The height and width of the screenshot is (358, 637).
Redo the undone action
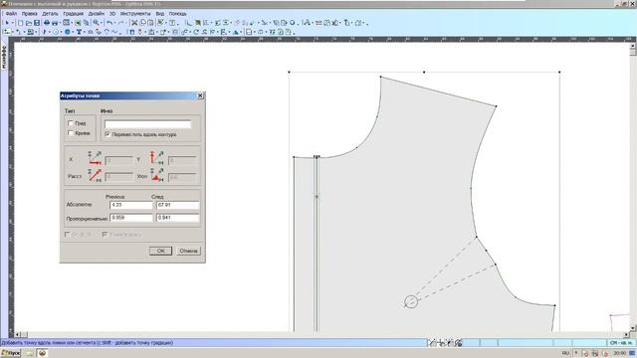click(120, 23)
